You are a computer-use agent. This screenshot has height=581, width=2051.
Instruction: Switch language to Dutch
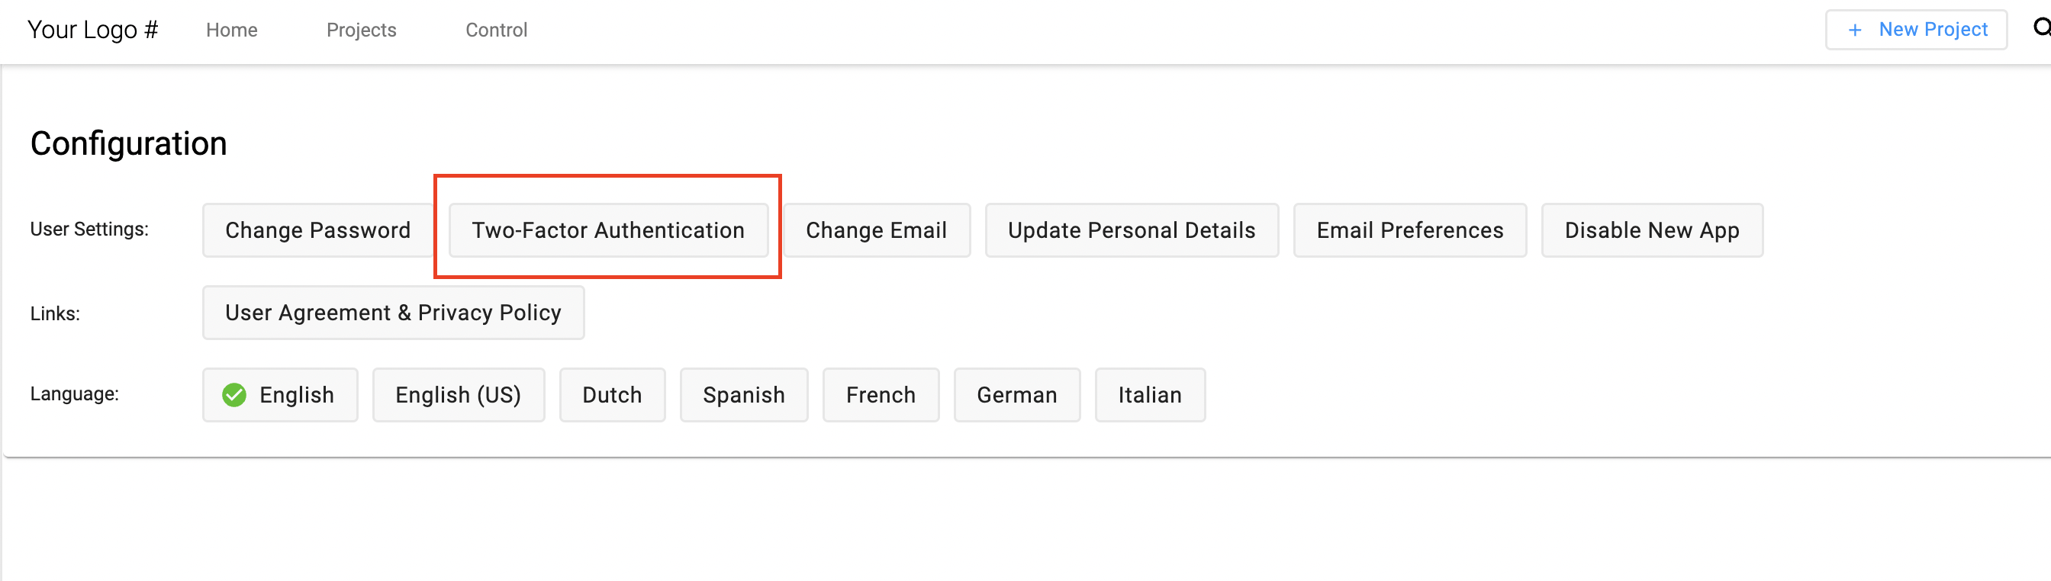611,395
